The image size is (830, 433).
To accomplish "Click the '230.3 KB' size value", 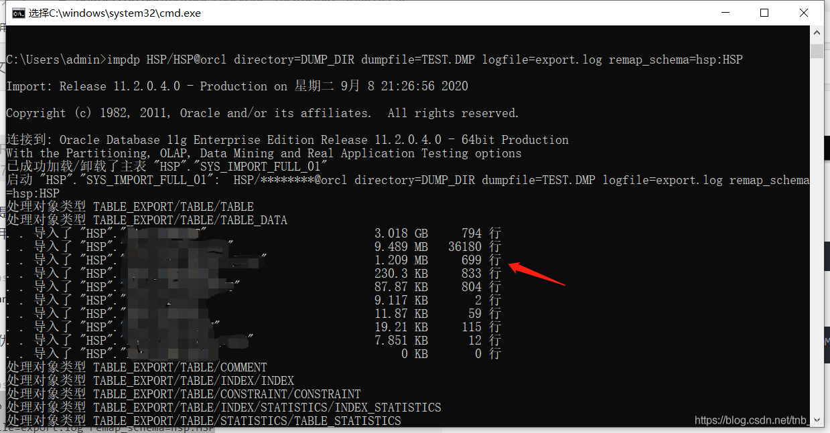I will 401,274.
